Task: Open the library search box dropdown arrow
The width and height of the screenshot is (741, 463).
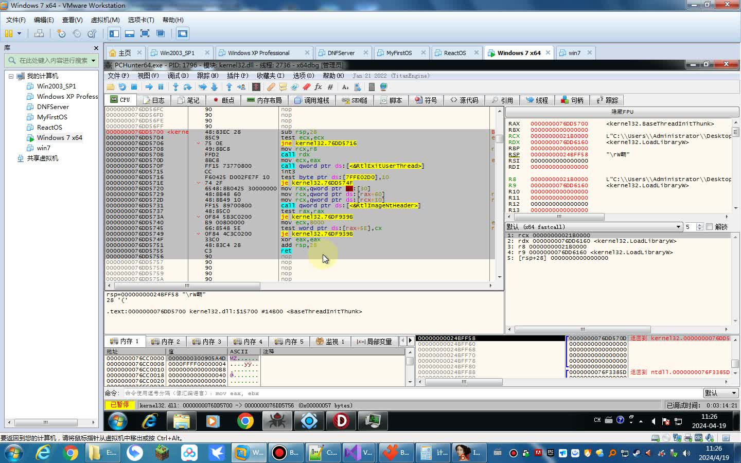Action: pos(93,60)
